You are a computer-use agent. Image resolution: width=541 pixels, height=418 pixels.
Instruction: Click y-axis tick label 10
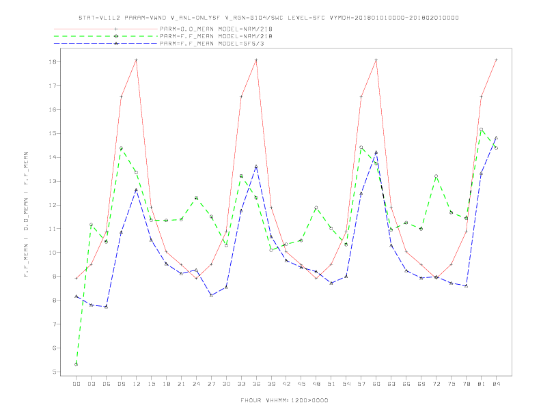[x=53, y=253]
